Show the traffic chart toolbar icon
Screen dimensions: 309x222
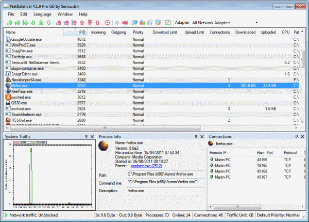168,23
